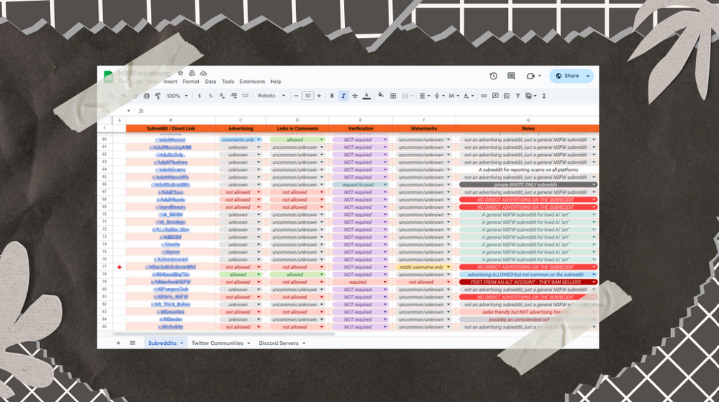Open the Help menu
The image size is (719, 402).
(275, 82)
